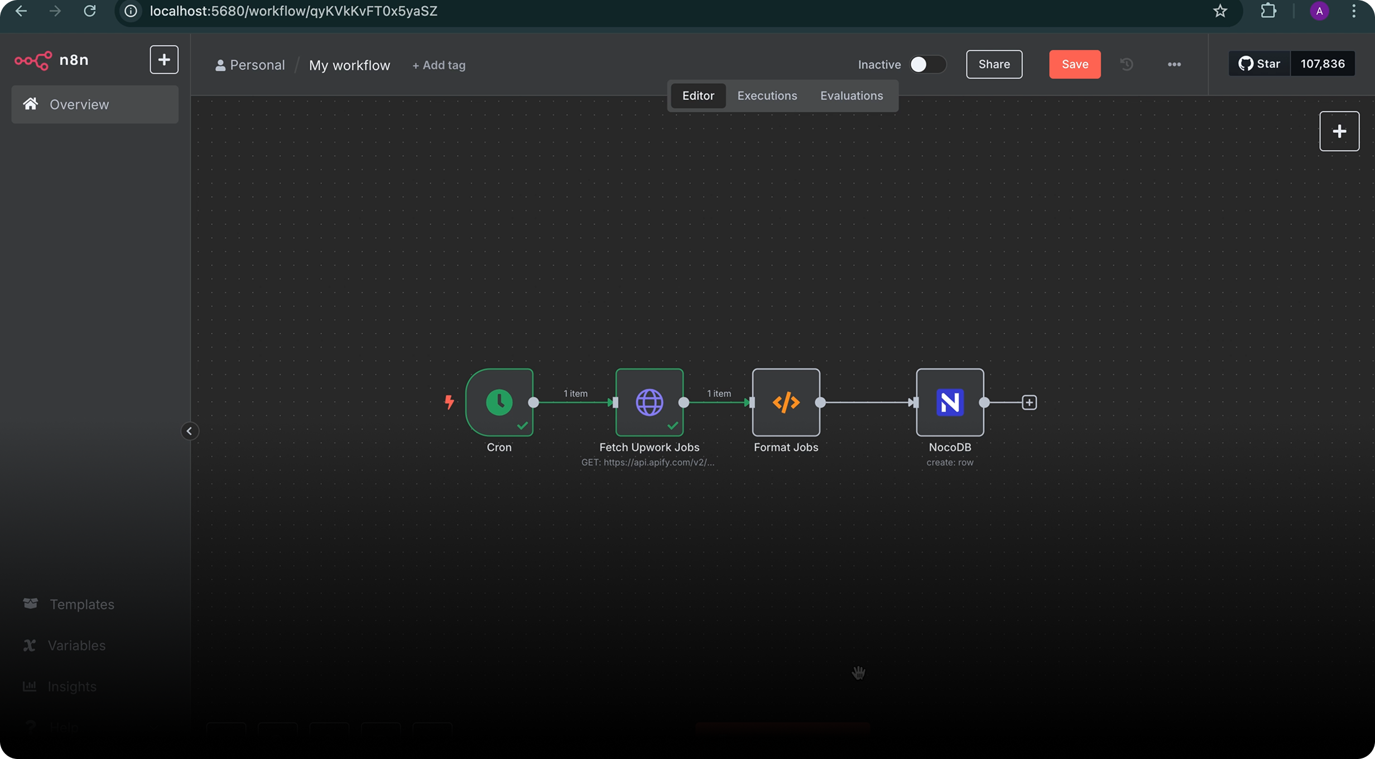Click plus connector after NocoDB node
The height and width of the screenshot is (759, 1375).
pos(1029,402)
